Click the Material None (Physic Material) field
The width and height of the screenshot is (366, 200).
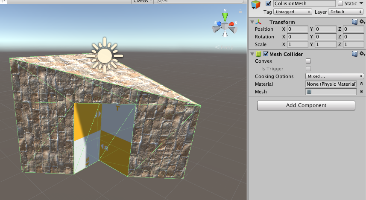331,84
